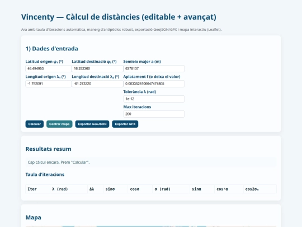Focus the Latitud destinació φ₂ input
Screen dimensions: 302x227
click(97, 68)
